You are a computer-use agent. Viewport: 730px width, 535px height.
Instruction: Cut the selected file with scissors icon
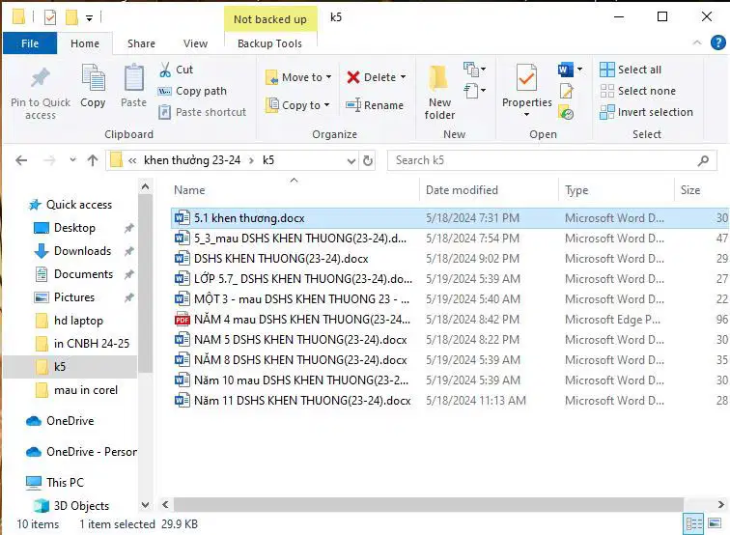click(165, 70)
